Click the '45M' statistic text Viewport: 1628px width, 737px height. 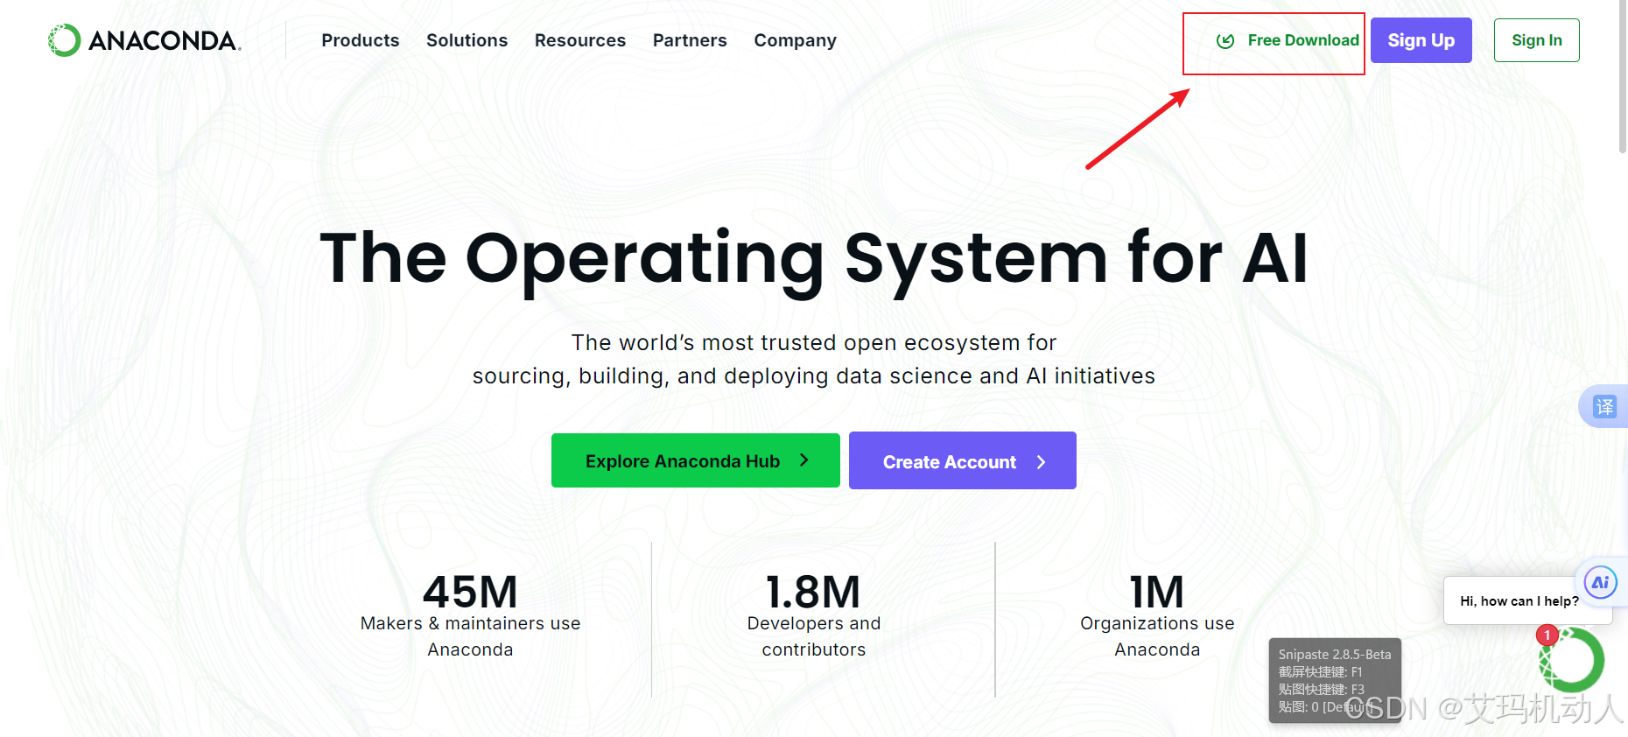coord(470,593)
